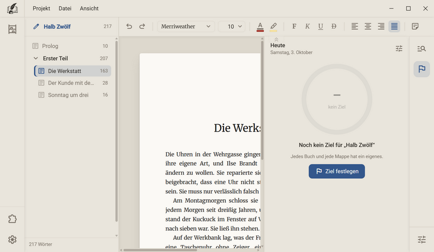Toggle bold formatting (F)
This screenshot has height=252, width=434.
(294, 26)
